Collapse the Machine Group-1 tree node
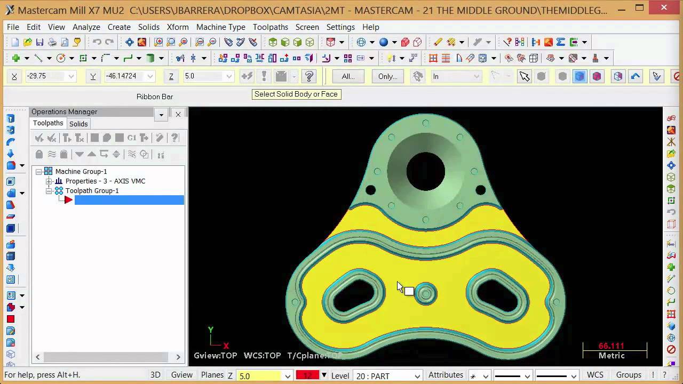 pyautogui.click(x=39, y=171)
